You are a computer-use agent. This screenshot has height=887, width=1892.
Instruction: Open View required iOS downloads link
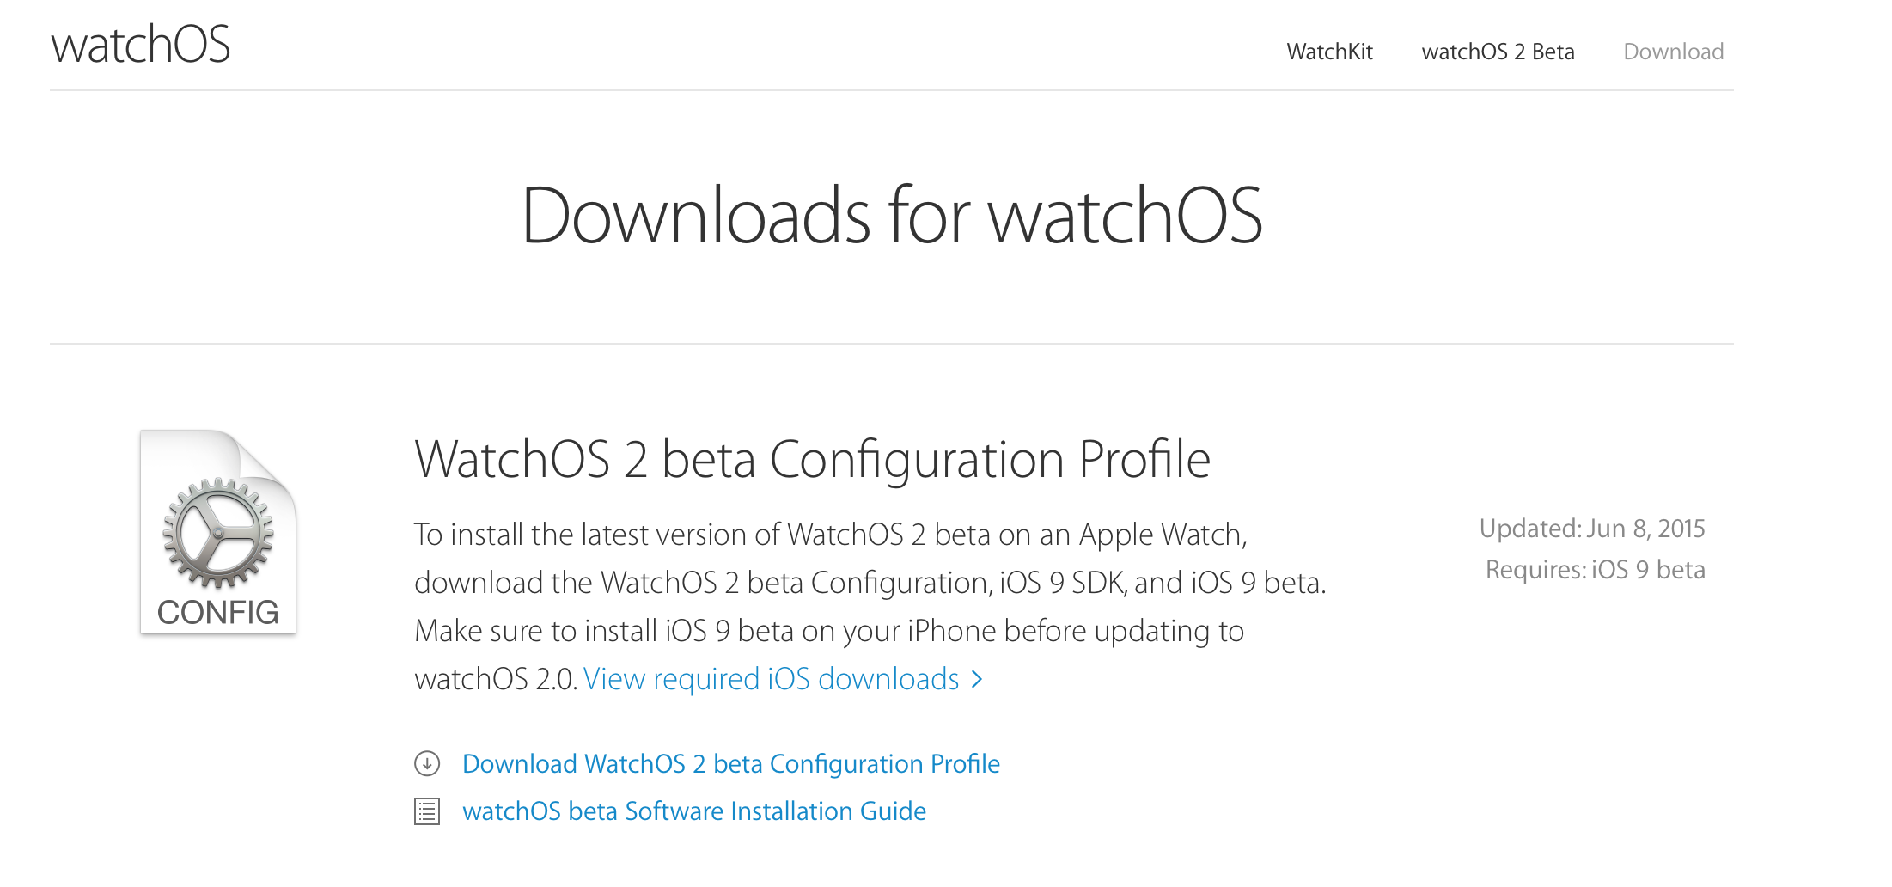point(771,679)
